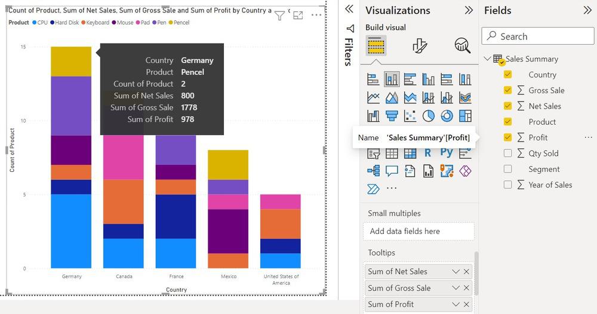Add a Power Apps visual
597x314 pixels.
tap(465, 171)
